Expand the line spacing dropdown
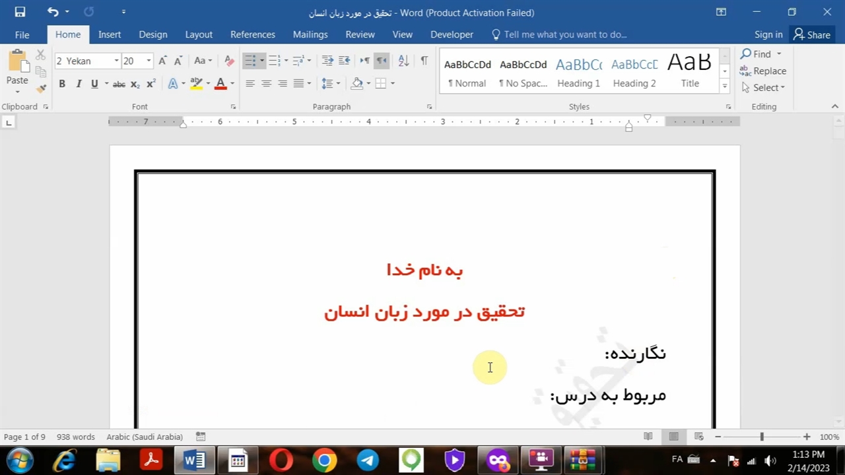The image size is (845, 475). coord(338,84)
